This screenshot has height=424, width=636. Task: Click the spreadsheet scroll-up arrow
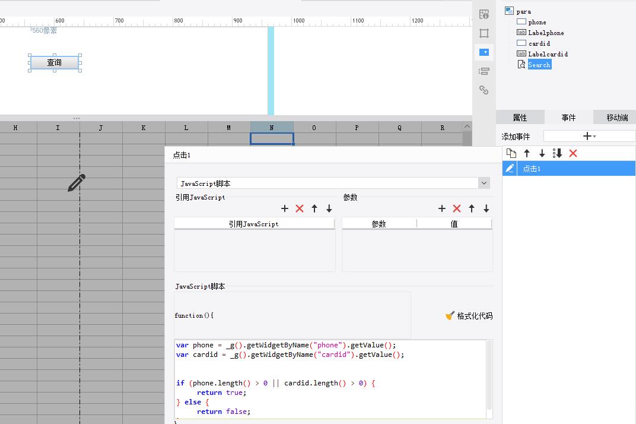[468, 126]
